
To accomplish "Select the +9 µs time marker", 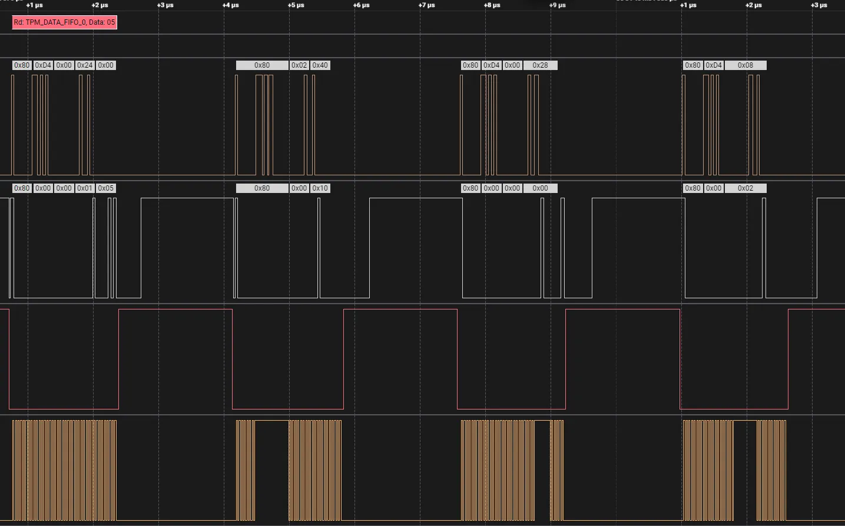I will tap(557, 5).
